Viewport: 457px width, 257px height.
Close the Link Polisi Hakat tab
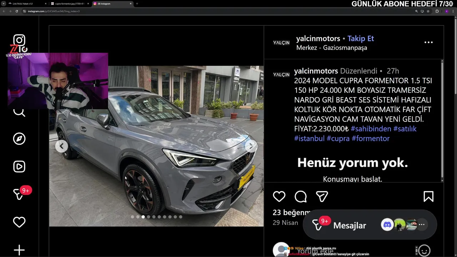(45, 4)
